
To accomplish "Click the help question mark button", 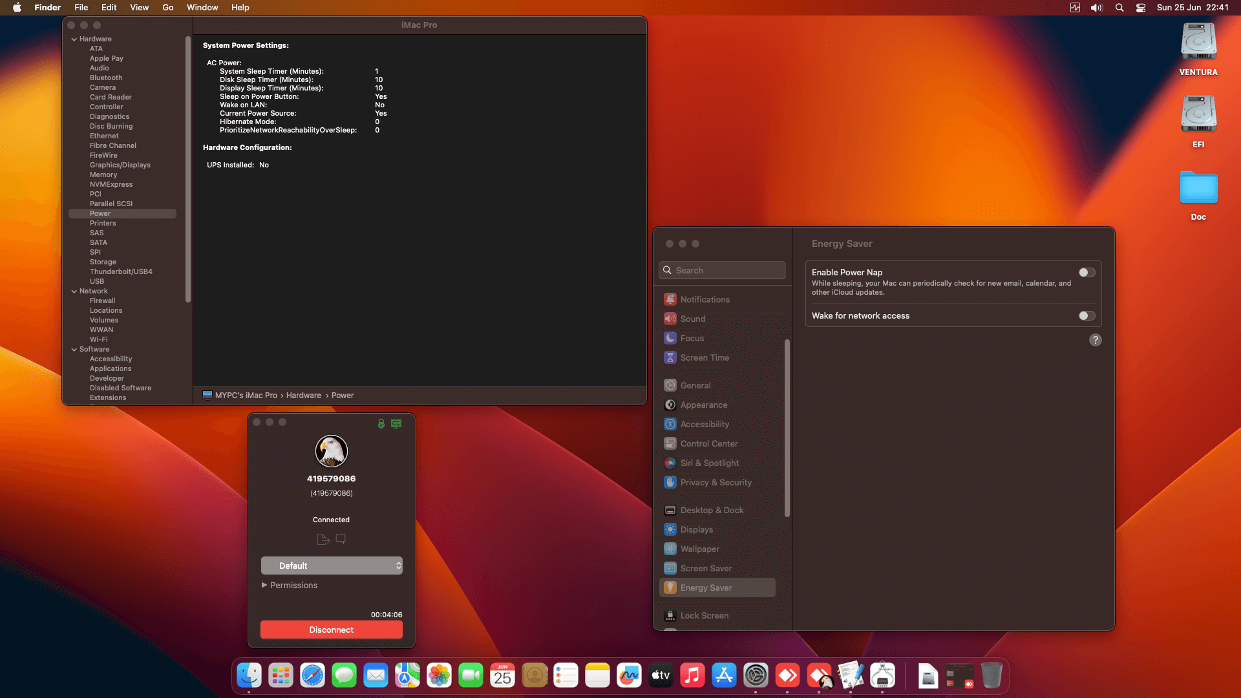I will pos(1096,340).
